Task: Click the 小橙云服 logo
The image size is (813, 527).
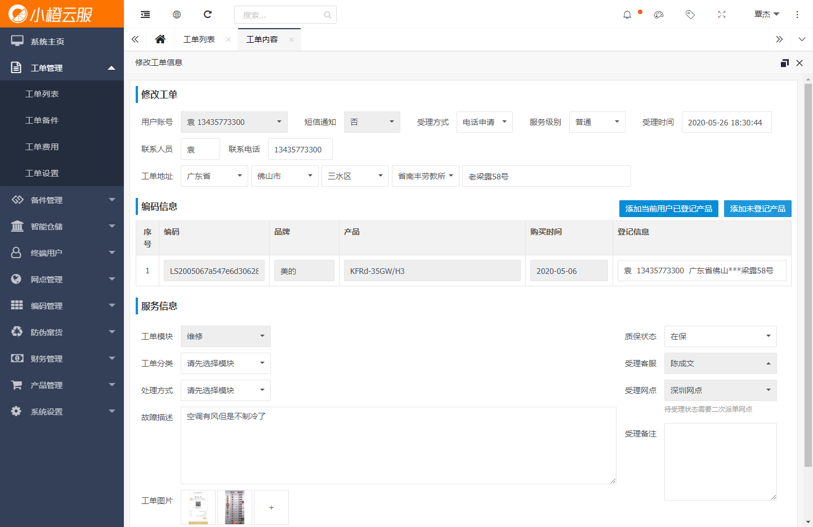Action: 51,14
